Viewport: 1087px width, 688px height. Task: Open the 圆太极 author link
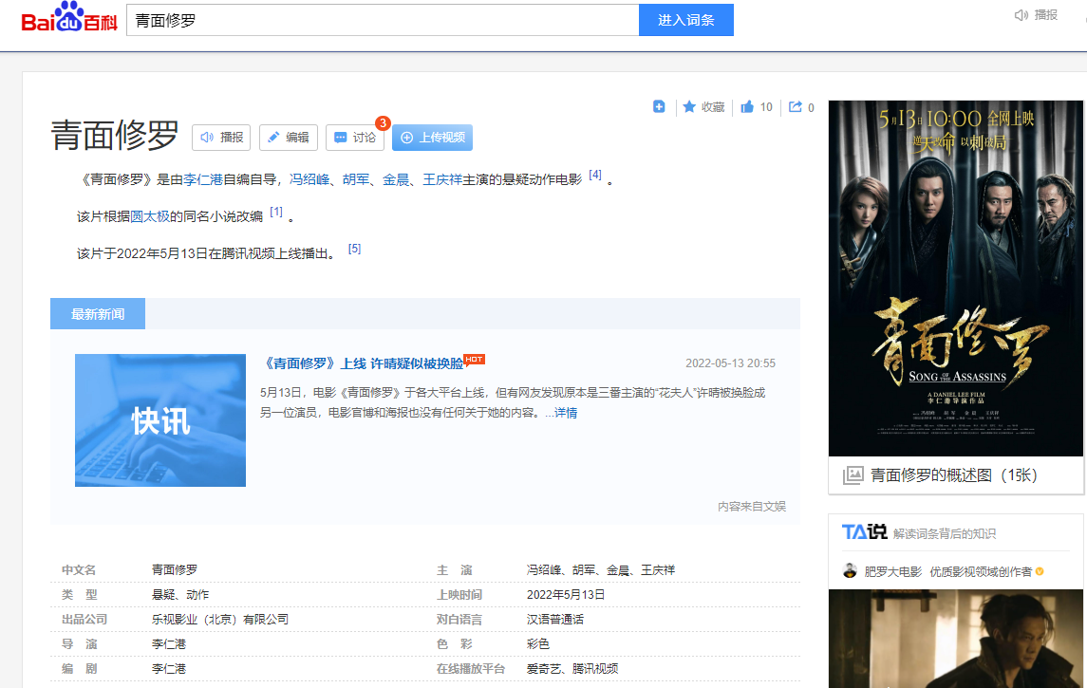click(150, 216)
